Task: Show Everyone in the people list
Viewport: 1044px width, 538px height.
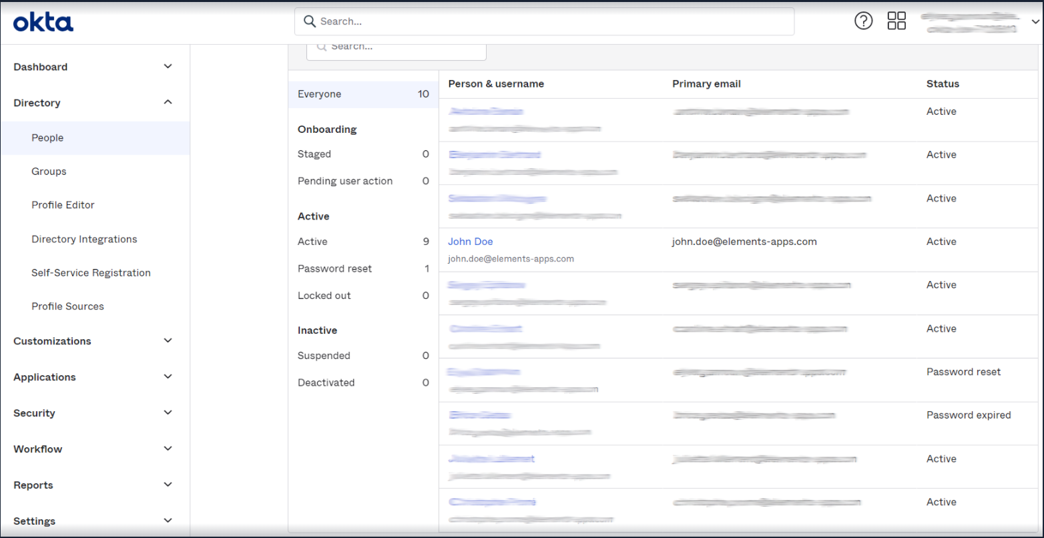Action: click(x=319, y=94)
